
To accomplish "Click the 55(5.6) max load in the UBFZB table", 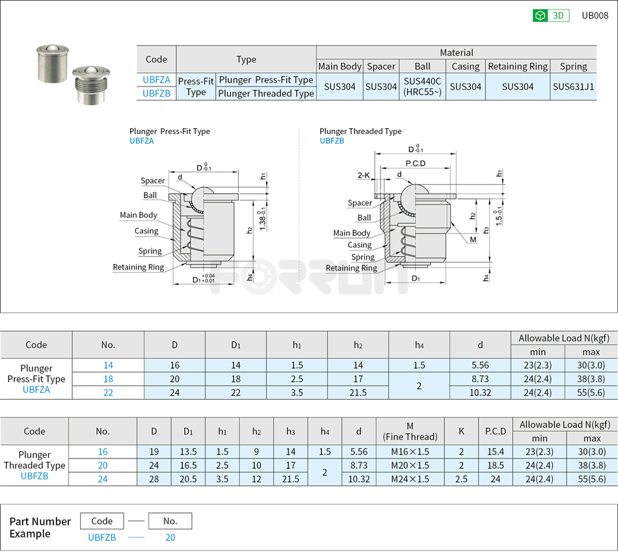I will click(591, 479).
